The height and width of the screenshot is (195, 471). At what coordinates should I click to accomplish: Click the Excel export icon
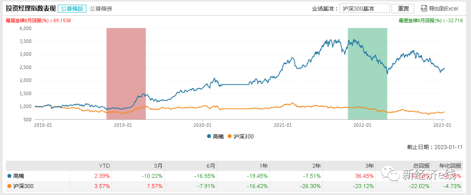pos(423,8)
